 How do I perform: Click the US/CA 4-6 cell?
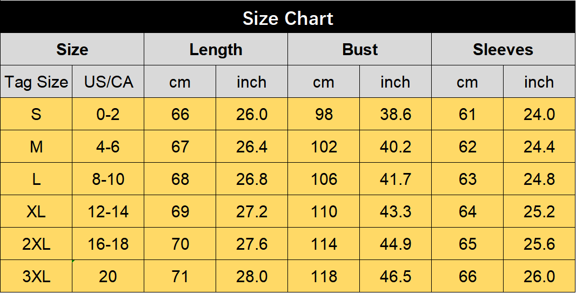108,146
